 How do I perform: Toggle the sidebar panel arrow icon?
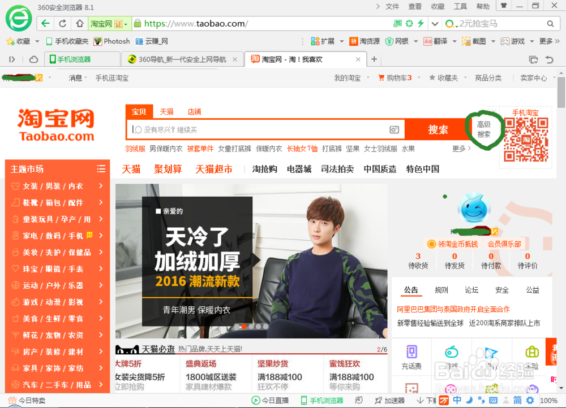(12, 59)
